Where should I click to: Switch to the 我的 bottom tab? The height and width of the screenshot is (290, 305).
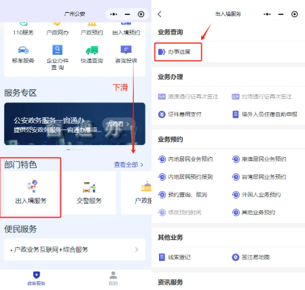[x=113, y=278]
